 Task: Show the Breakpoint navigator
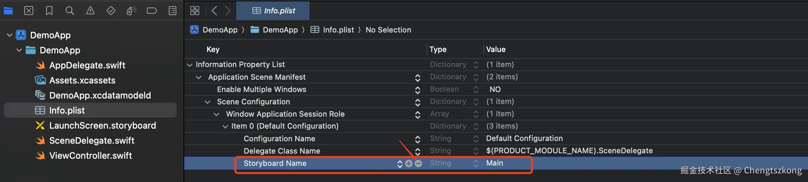tap(152, 11)
